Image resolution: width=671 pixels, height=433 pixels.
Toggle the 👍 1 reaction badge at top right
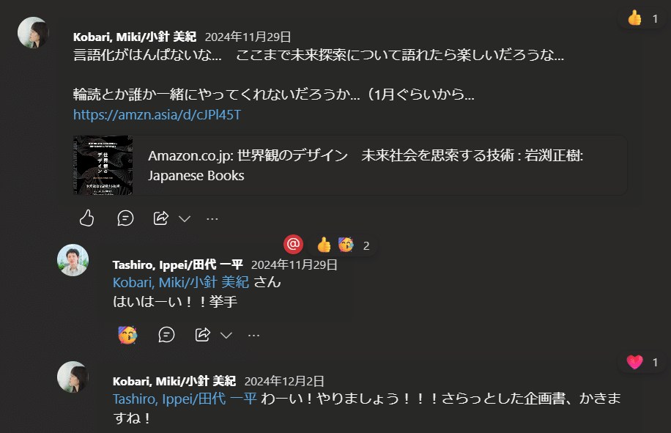(642, 18)
